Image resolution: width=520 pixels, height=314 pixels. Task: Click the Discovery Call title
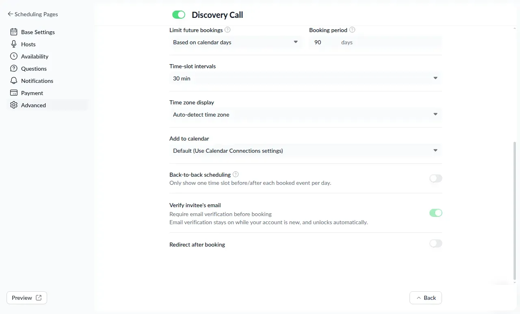point(217,15)
